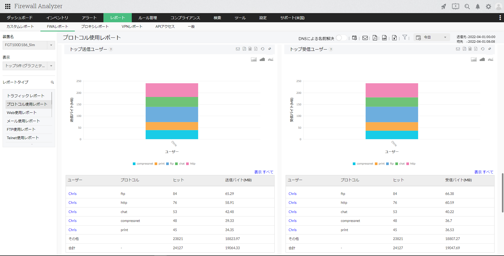
Task: Click 表示 すべて link under the send chart
Action: 264,172
